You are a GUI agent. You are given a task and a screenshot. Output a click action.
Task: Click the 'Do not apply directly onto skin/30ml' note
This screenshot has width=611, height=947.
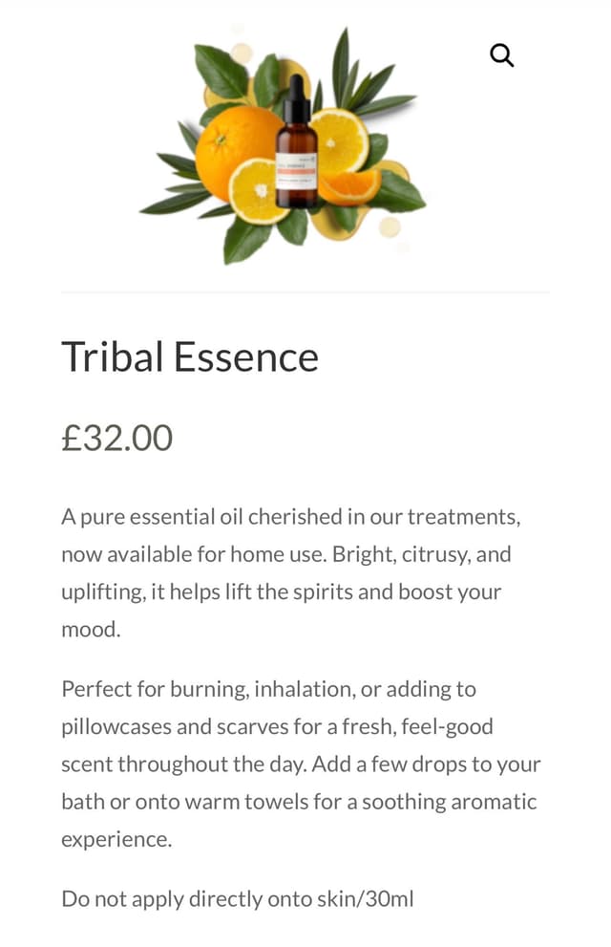point(238,898)
